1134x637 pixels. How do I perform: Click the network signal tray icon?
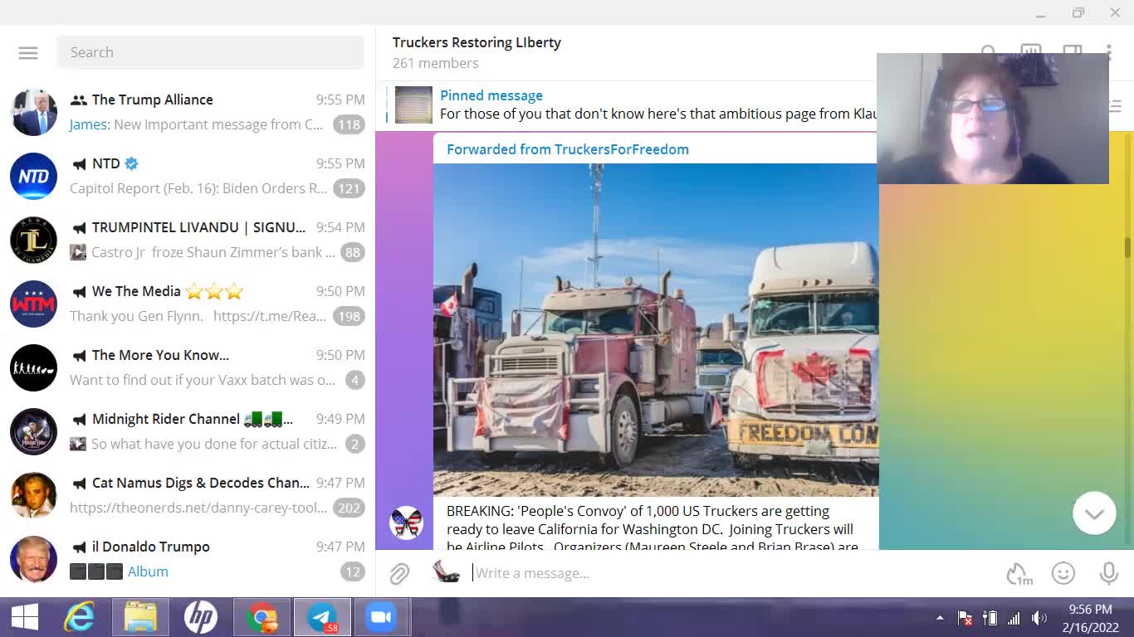(x=1014, y=618)
